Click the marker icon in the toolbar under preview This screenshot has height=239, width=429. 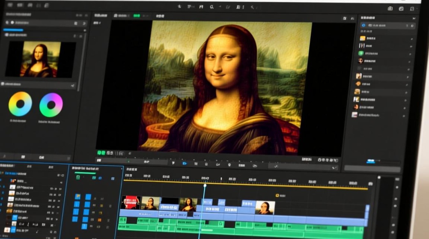pyautogui.click(x=173, y=163)
